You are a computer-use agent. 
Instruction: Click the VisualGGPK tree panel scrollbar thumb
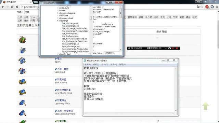[91, 18]
